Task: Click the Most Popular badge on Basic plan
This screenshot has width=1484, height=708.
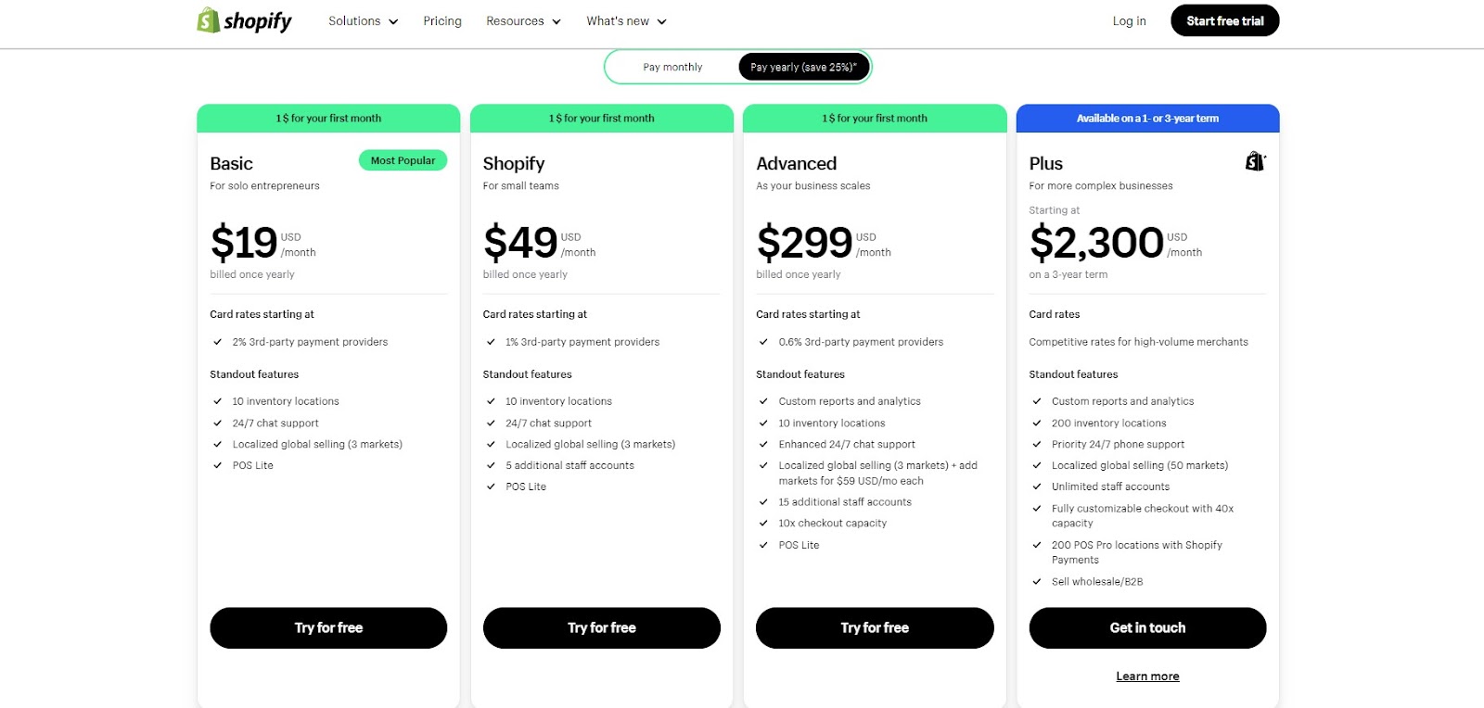Action: (403, 160)
